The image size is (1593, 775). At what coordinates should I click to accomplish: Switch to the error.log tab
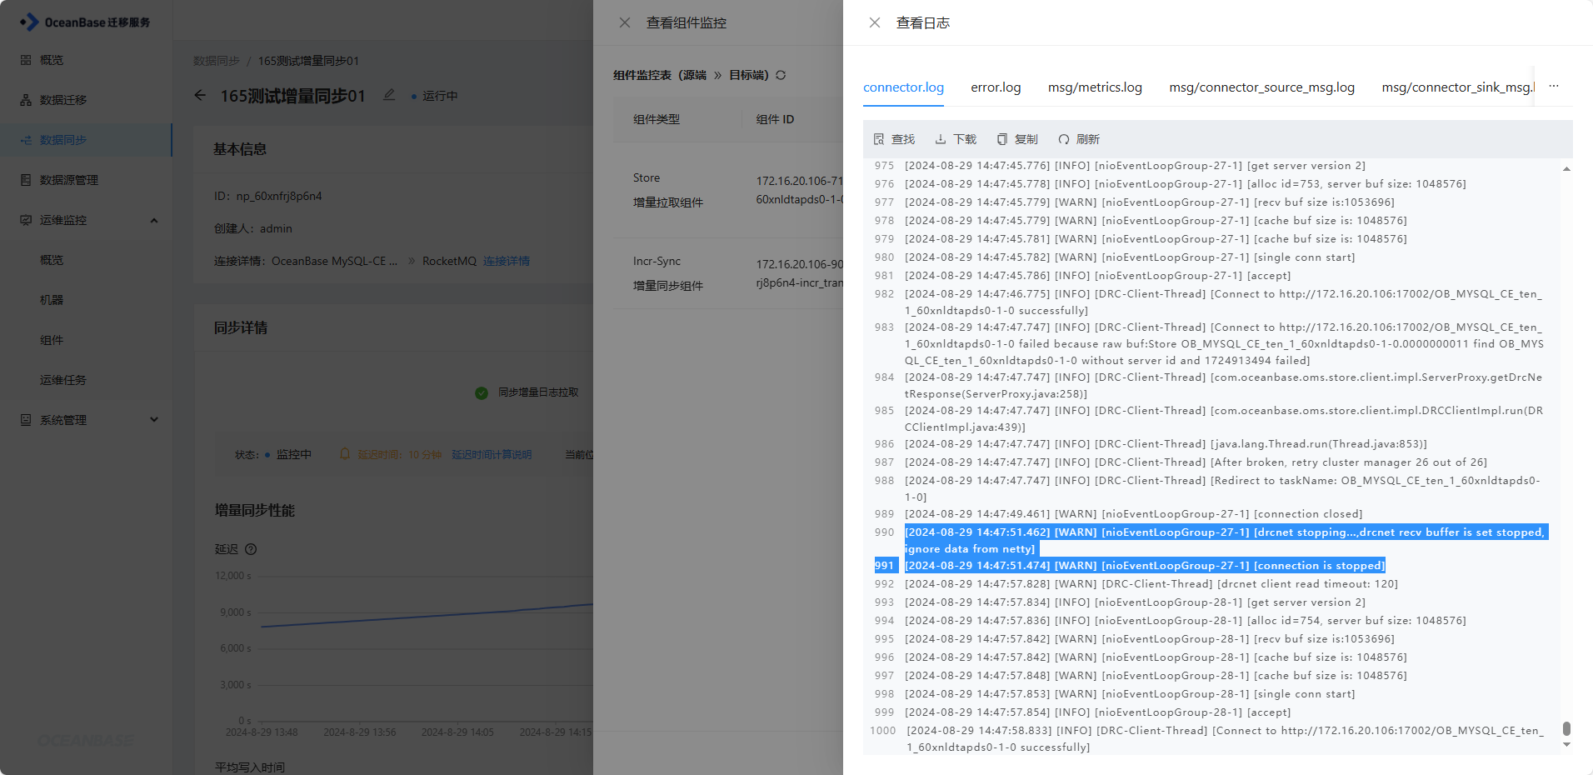tap(996, 87)
